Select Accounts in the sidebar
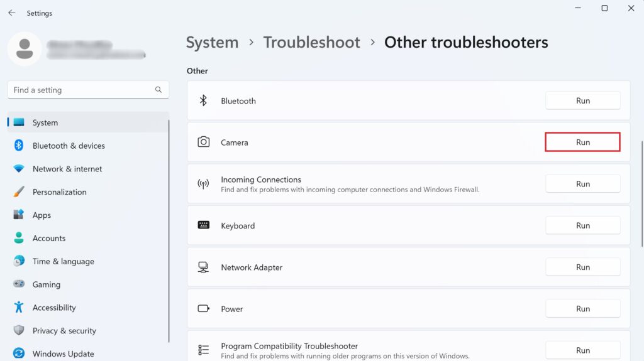 48,239
